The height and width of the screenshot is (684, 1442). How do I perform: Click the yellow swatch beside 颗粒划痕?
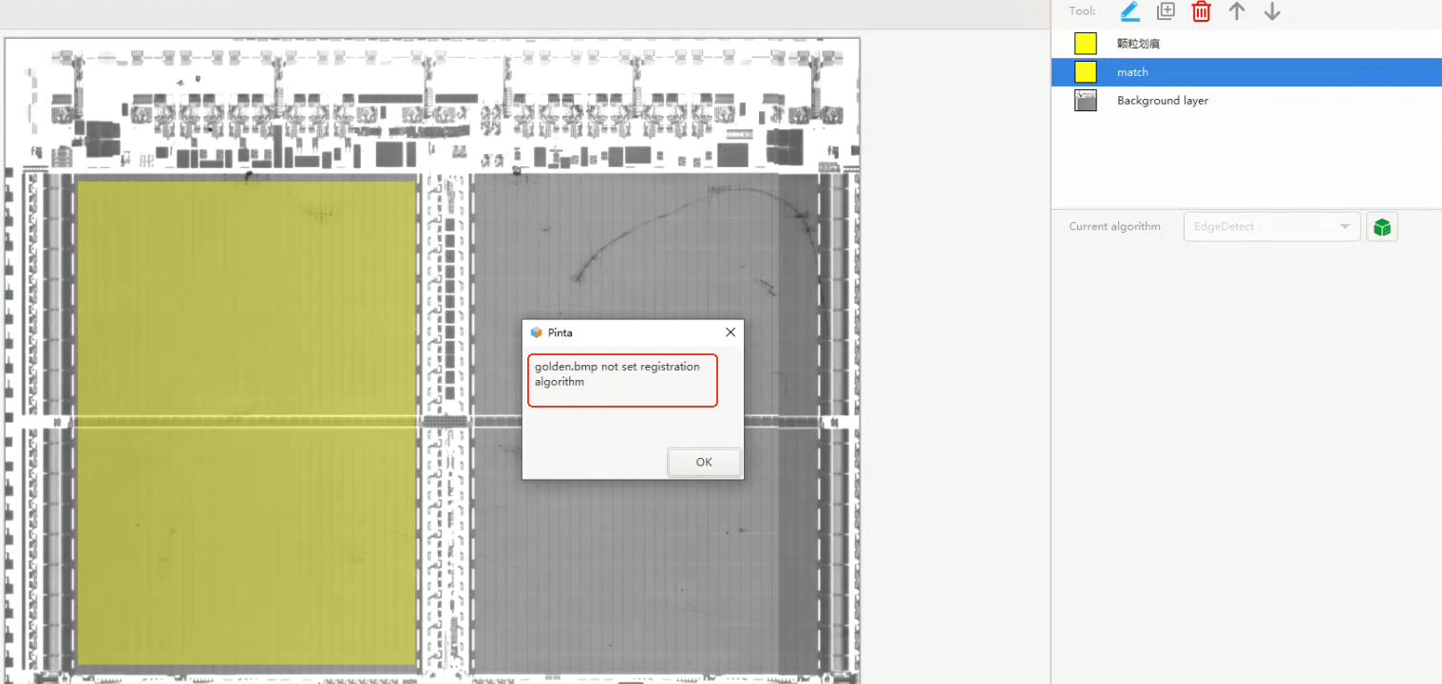coord(1086,44)
